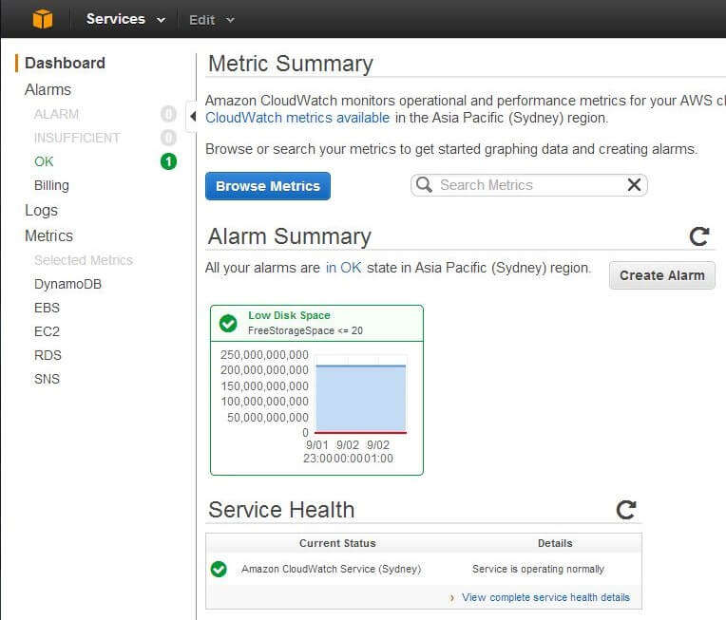Viewport: 726px width, 620px height.
Task: Clear the Search Metrics field
Action: (x=634, y=184)
